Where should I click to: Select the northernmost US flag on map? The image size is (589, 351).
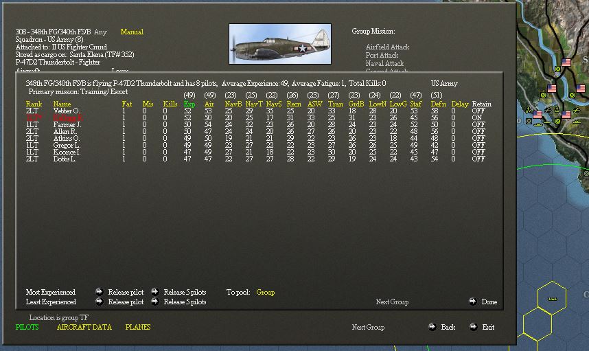click(x=566, y=62)
